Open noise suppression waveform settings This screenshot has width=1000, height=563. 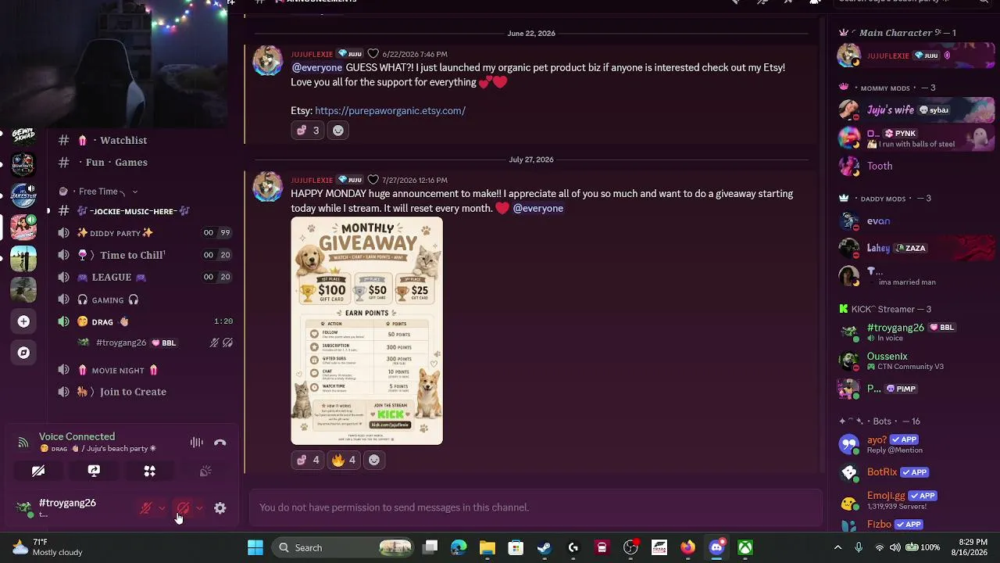click(x=196, y=443)
